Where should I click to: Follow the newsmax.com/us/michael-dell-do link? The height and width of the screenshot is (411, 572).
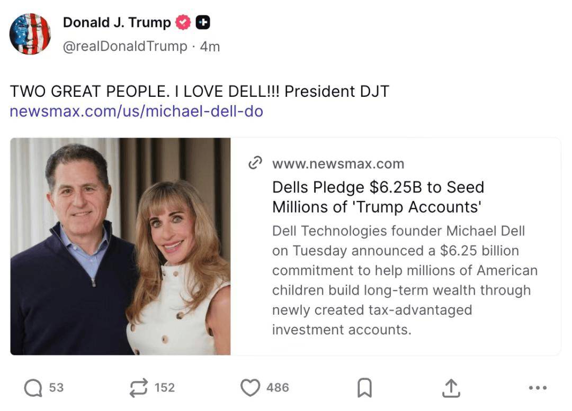tap(136, 112)
